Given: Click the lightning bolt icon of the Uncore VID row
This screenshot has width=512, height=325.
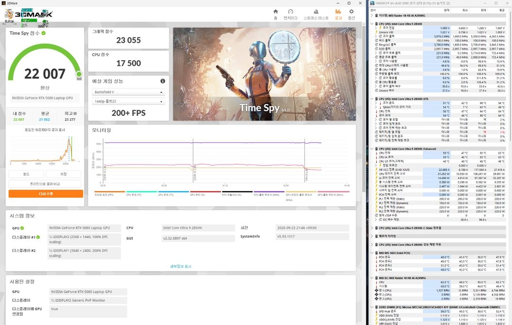Looking at the screenshot, I should click(x=377, y=32).
